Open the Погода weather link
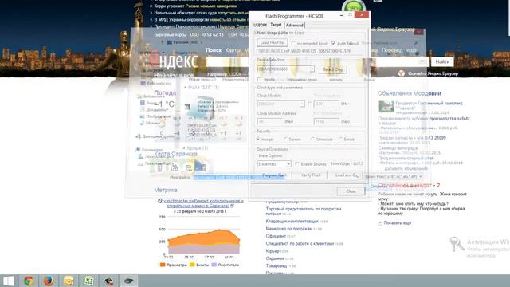Viewport: 510px width, 287px height. [165, 92]
